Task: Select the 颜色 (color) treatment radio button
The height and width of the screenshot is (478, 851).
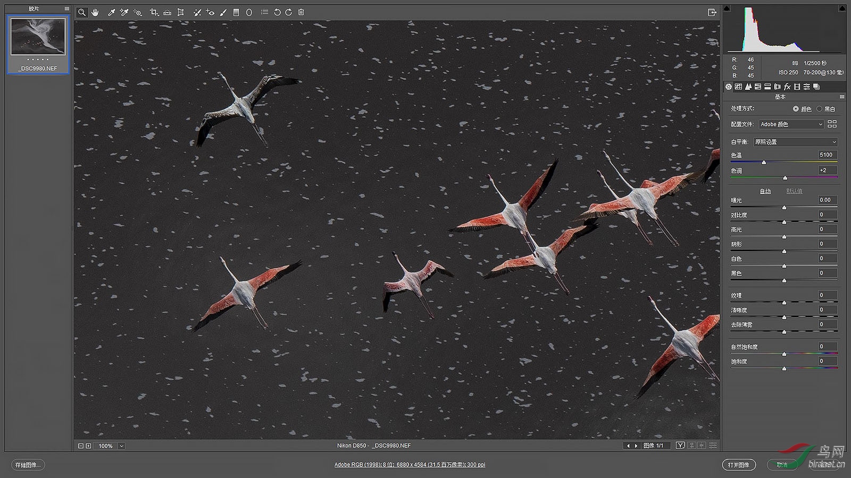Action: (796, 109)
